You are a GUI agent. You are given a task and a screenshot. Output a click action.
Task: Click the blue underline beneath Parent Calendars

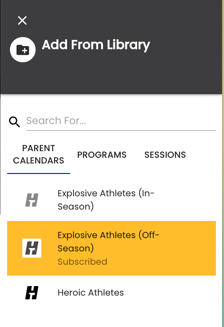pos(38,173)
